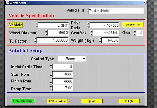Click the Ramp Time stepper arrows
Screen dimensions: 157x108
pyautogui.click(x=51, y=88)
